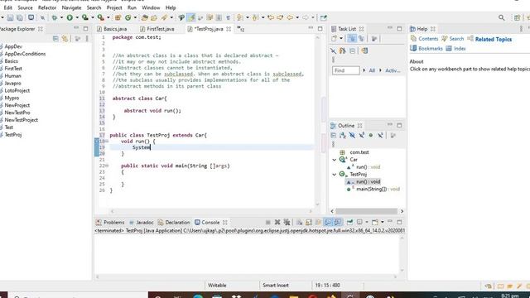Collapse the TestProj node in Outline
Image resolution: width=530 pixels, height=298 pixels.
tap(335, 175)
